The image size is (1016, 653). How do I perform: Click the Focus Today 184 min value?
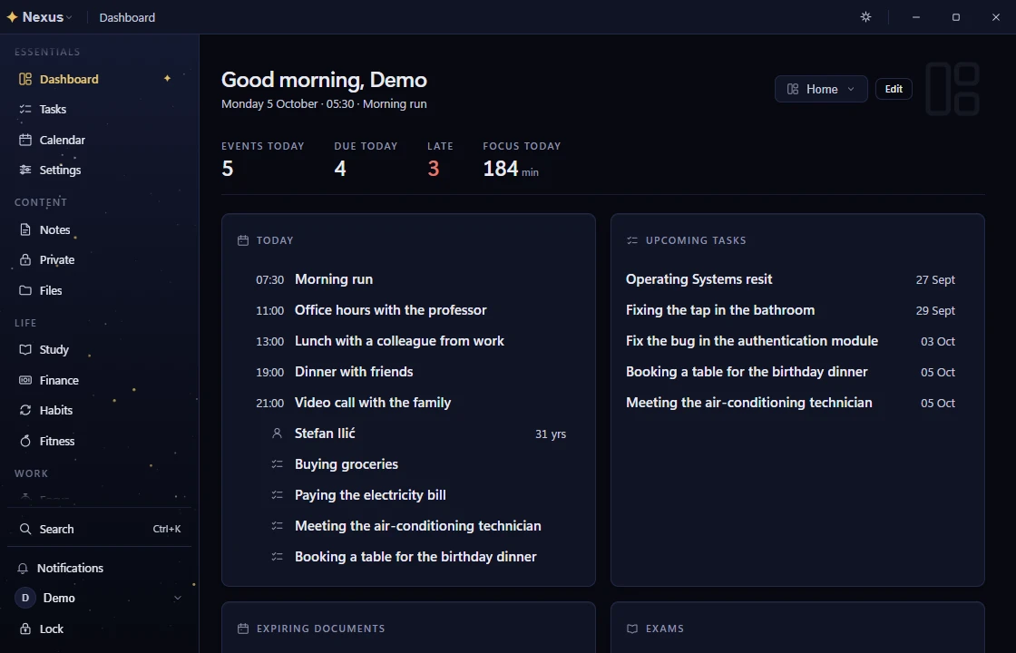click(511, 169)
